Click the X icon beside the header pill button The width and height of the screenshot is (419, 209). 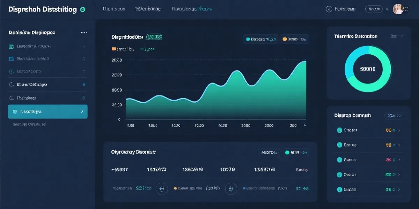pos(387,9)
